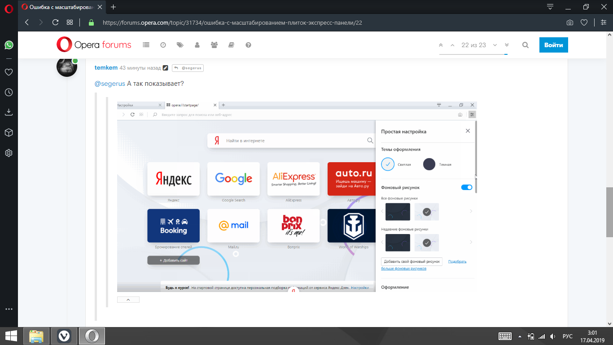Open History clock in Opera sidebar
This screenshot has width=613, height=345.
(x=9, y=92)
